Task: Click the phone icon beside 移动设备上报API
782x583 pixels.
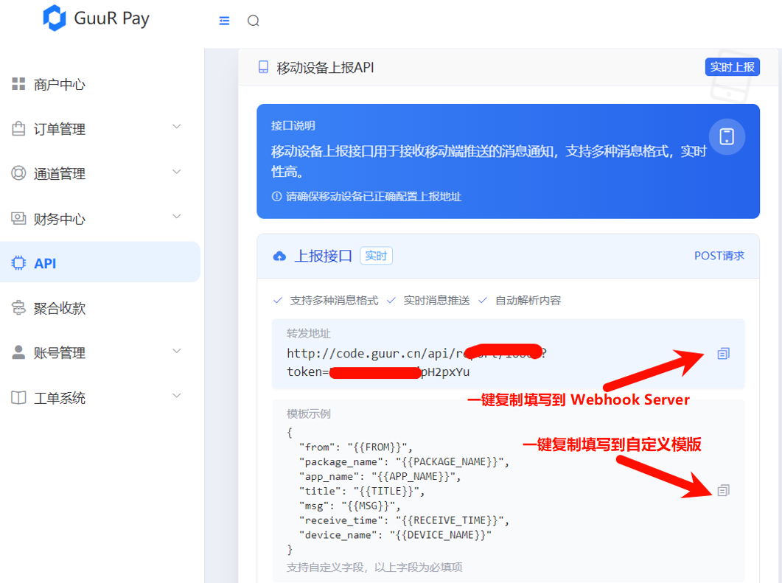Action: [x=263, y=68]
